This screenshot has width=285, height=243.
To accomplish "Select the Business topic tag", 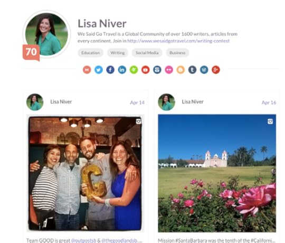I will (177, 53).
